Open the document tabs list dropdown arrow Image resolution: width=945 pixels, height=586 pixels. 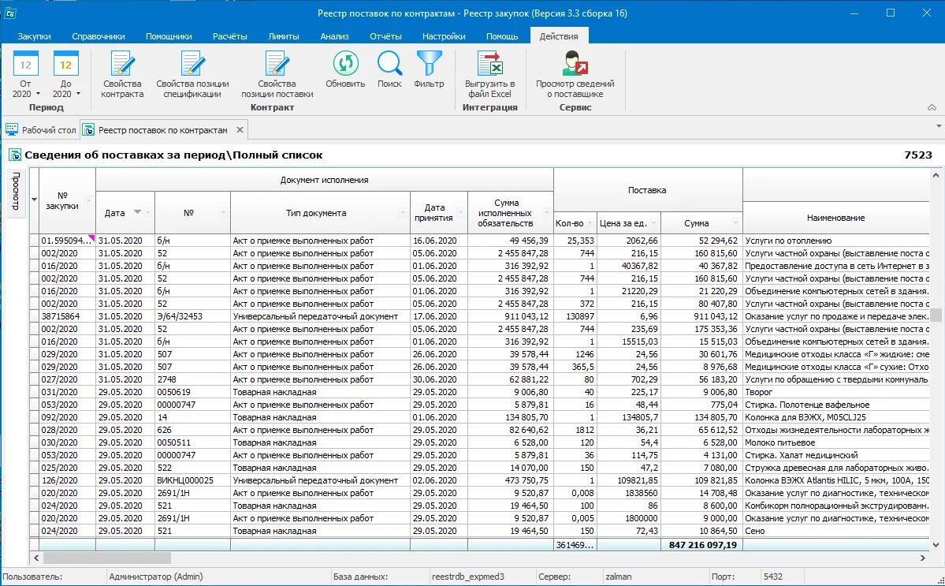[x=939, y=126]
